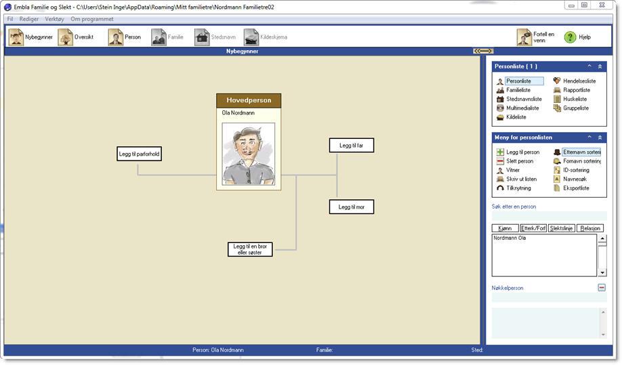Open the Nybegynner view in toolbar
The image size is (622, 365).
coord(30,37)
